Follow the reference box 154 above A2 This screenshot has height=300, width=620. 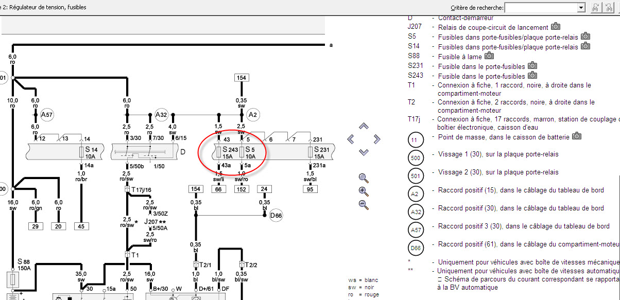tap(240, 78)
